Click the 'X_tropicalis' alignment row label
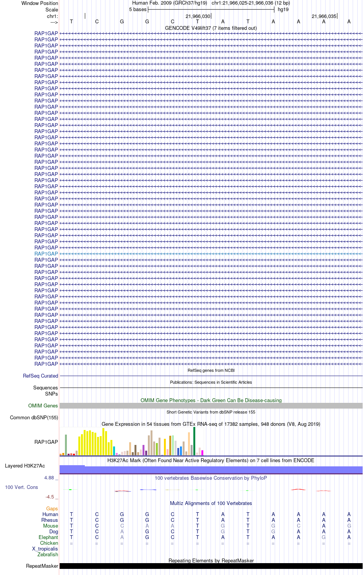 coord(45,549)
